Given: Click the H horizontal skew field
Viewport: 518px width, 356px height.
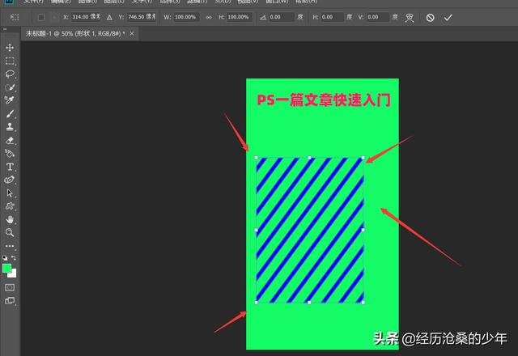Looking at the screenshot, I should 332,17.
